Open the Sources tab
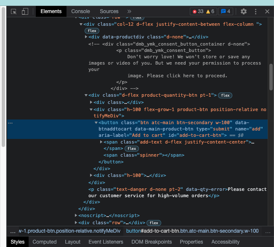The image size is (274, 247). click(x=109, y=12)
